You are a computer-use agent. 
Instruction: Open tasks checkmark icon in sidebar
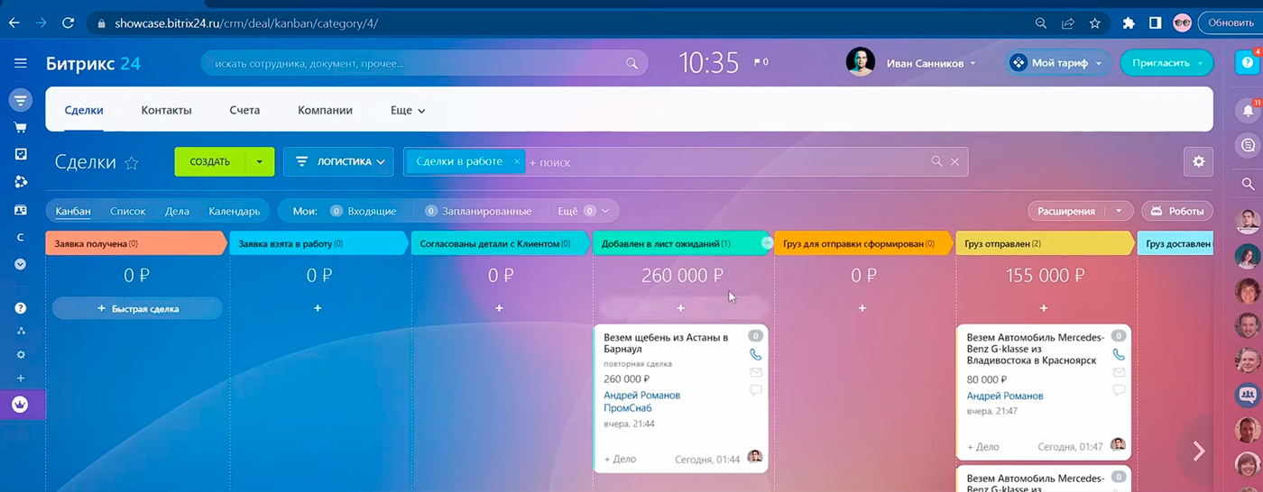point(20,154)
